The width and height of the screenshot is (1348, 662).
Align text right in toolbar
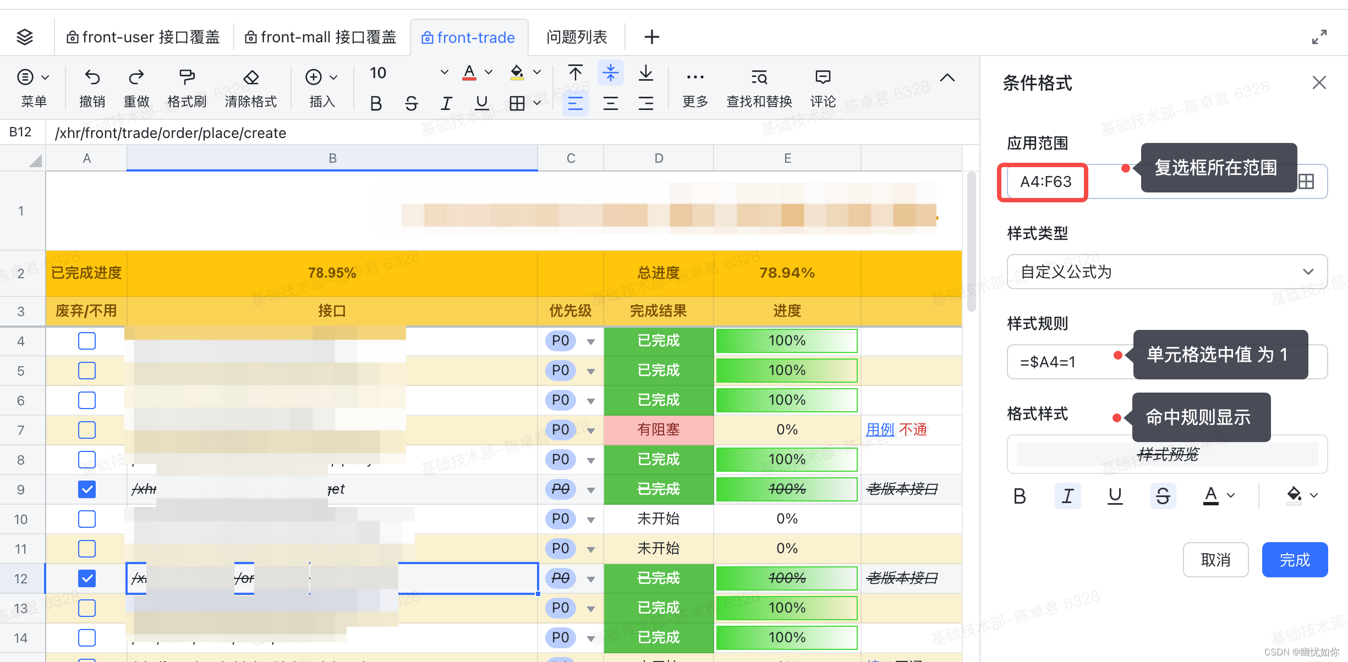645,103
